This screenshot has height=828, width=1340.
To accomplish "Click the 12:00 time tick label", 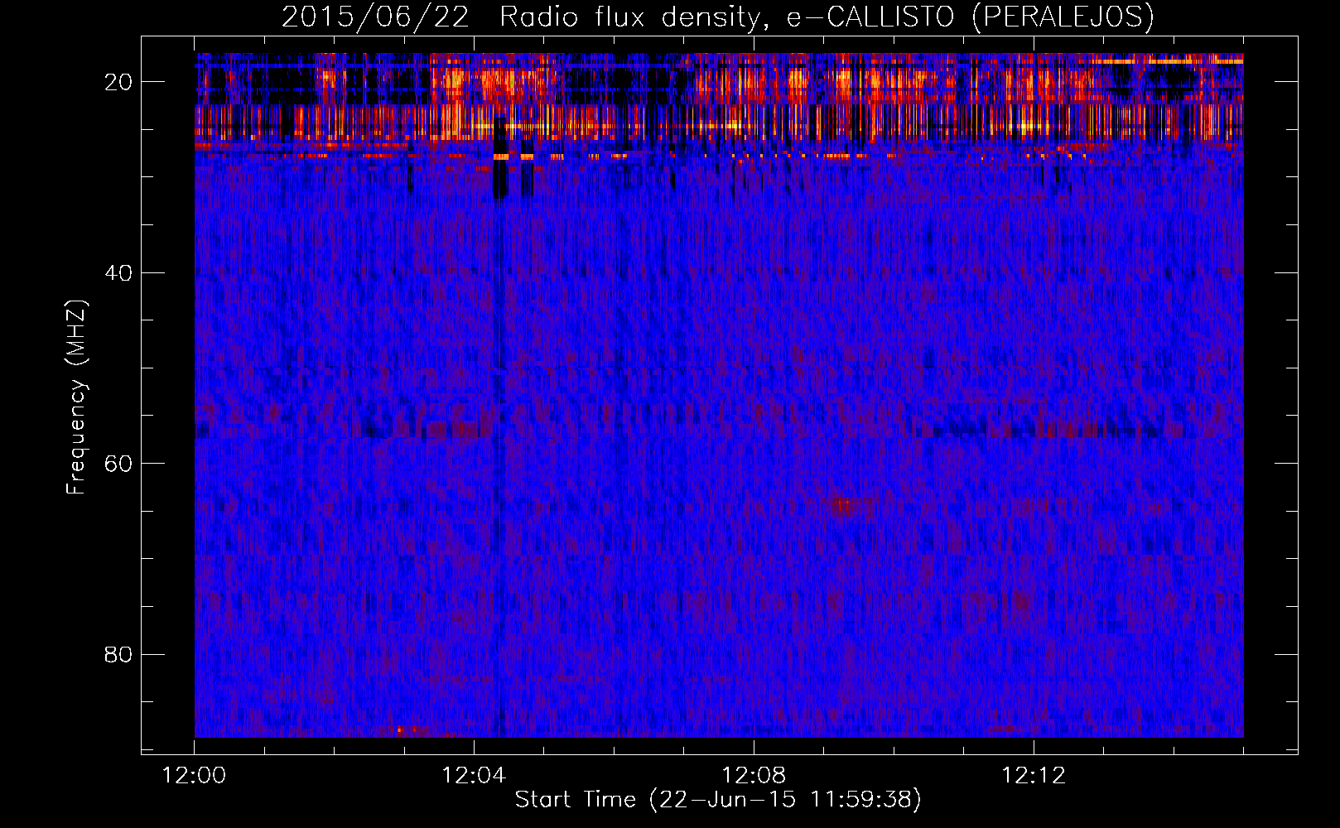I will tap(194, 776).
